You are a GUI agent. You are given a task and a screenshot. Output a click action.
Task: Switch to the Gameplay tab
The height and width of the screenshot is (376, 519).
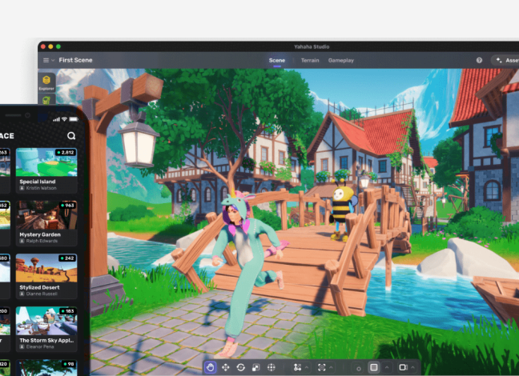coord(341,60)
